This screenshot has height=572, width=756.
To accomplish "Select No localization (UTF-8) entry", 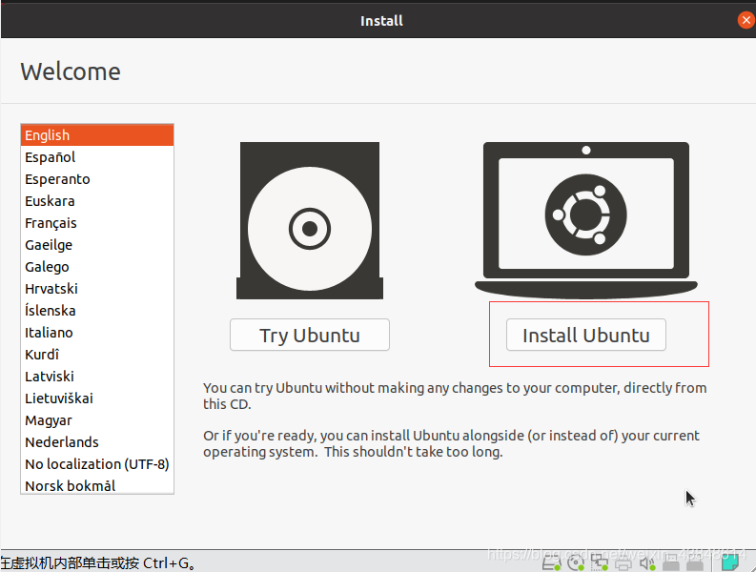I will coord(97,464).
